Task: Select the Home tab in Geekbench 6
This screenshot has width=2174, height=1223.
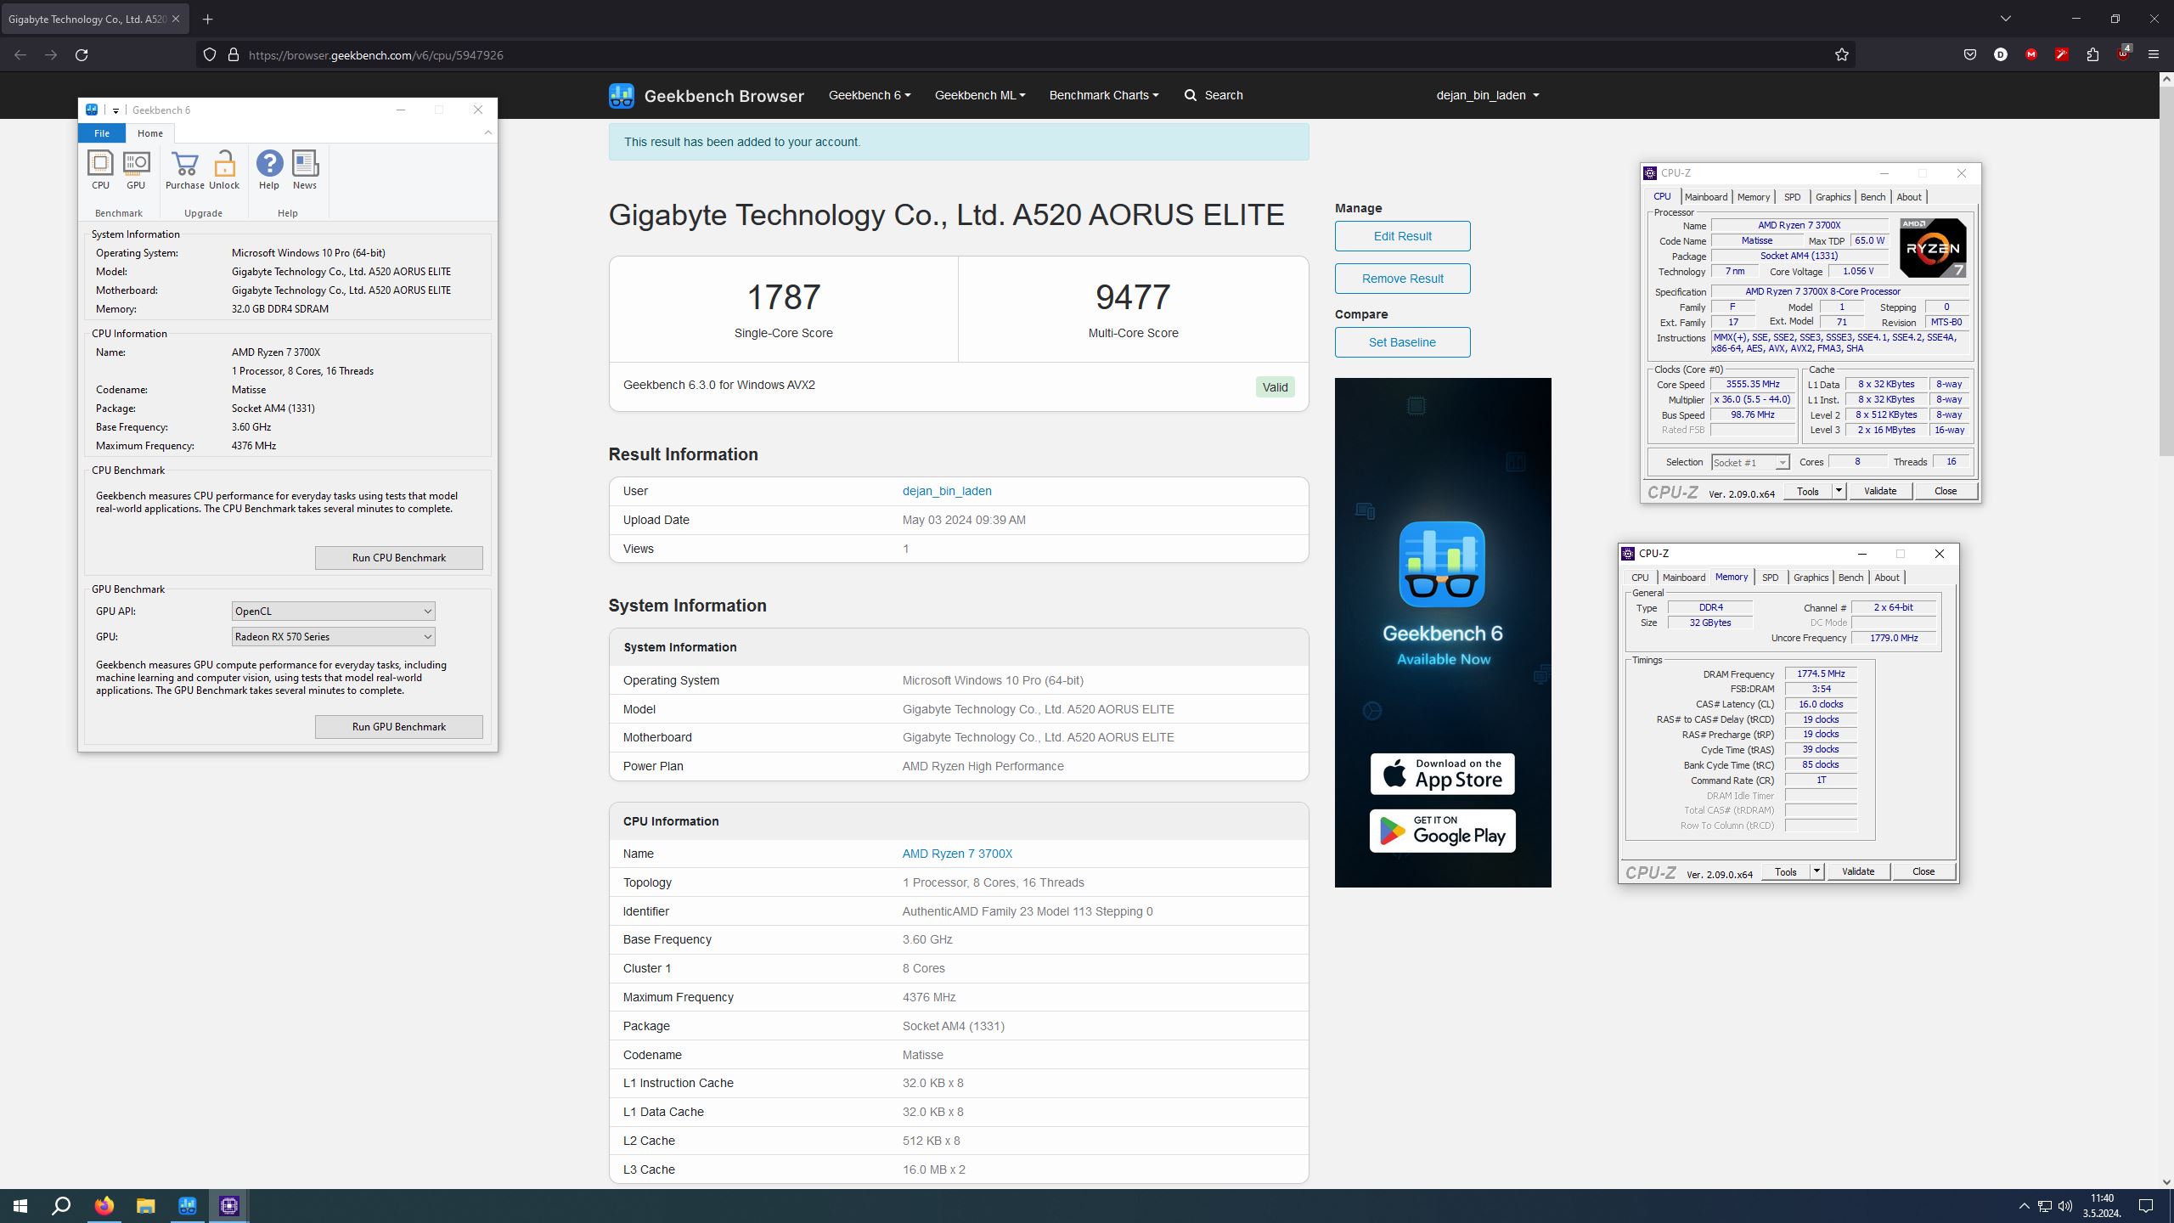Action: pyautogui.click(x=150, y=133)
